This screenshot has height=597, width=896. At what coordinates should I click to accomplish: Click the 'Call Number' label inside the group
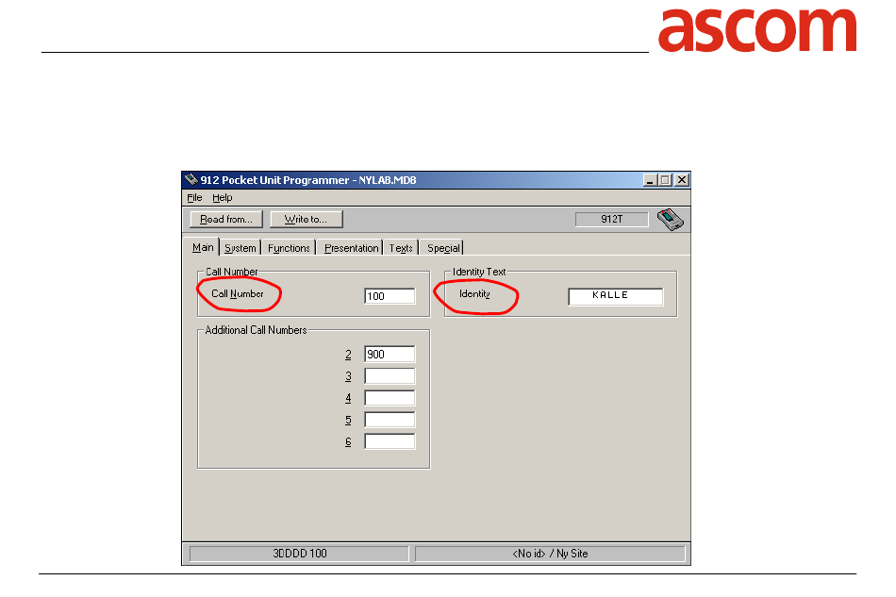237,293
